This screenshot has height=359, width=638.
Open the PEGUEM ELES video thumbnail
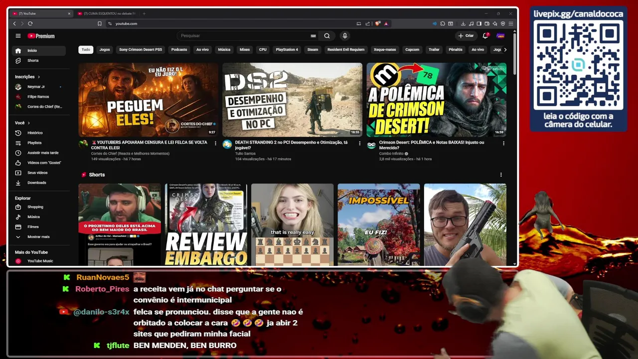pos(148,100)
